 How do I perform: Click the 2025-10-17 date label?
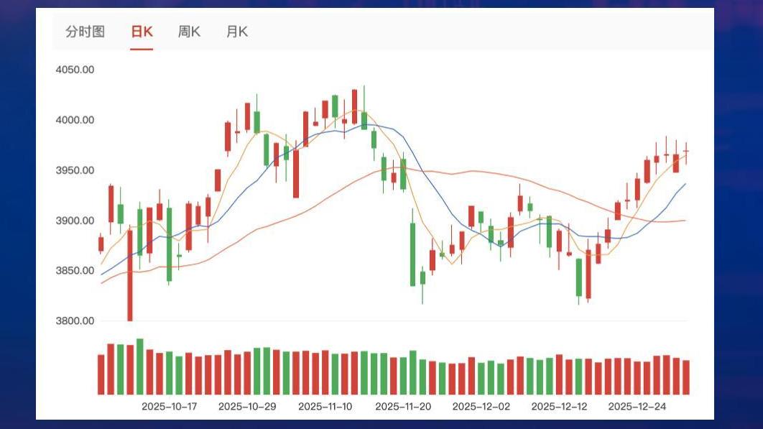tap(169, 406)
